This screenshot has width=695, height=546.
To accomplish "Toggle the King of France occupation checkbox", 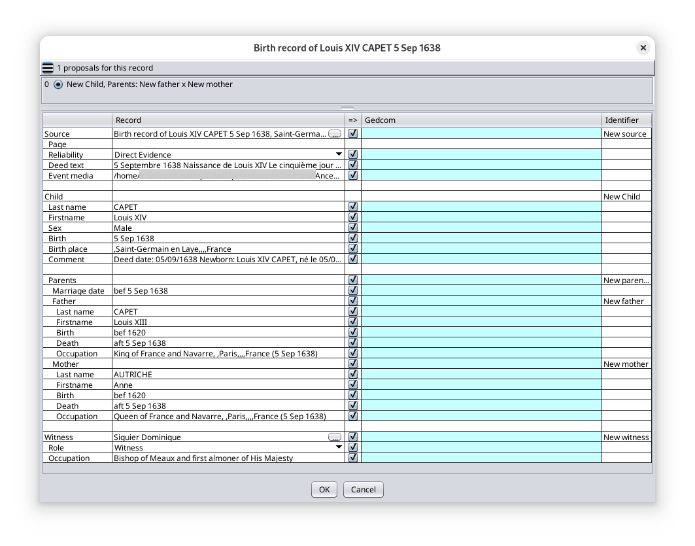I will coord(353,353).
